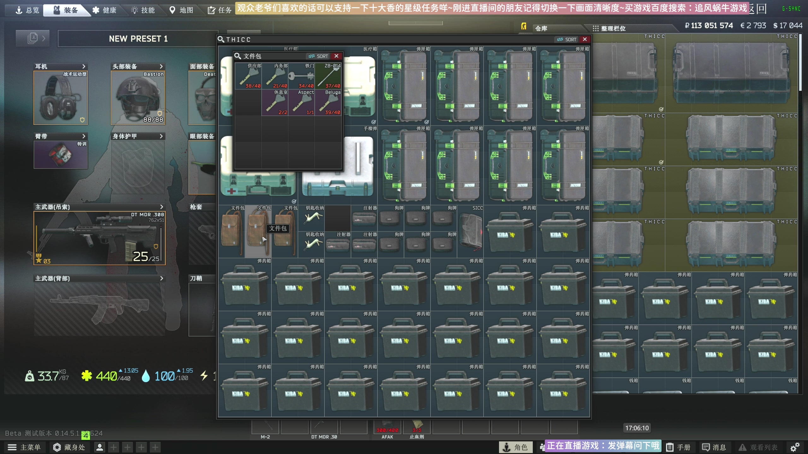Open the 主菜单 main menu

point(25,447)
